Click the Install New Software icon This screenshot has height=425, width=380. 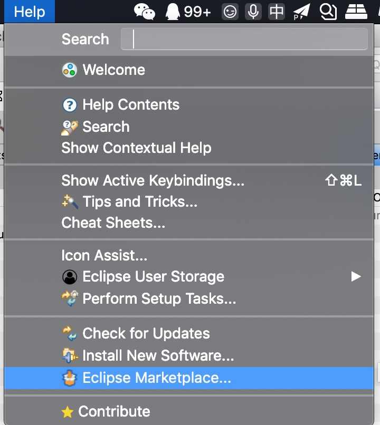(x=69, y=355)
